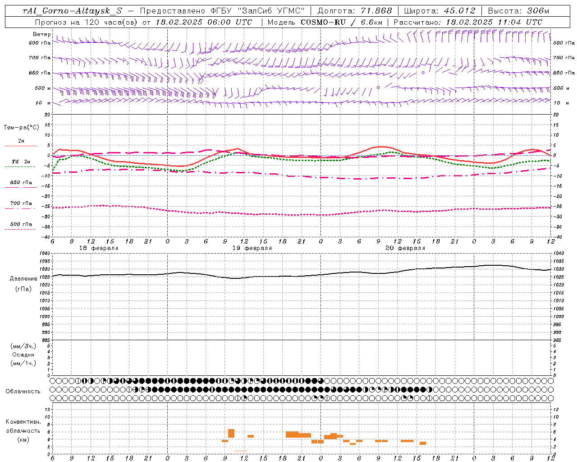The height and width of the screenshot is (462, 577).
Task: Click the Конвективн. panel label
Action: tap(23, 422)
